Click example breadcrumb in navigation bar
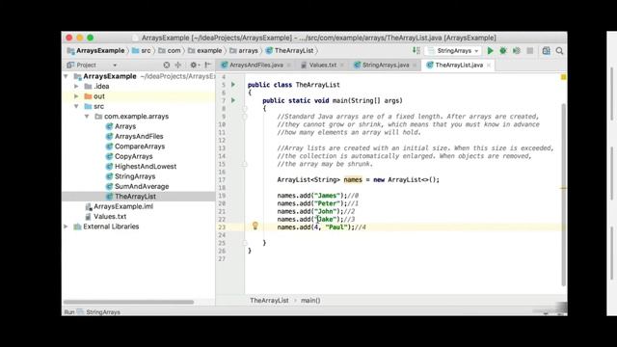617x347 pixels. [205, 51]
